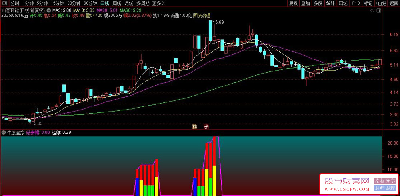
Task: Toggle the right side panel icon
Action: point(379,11)
